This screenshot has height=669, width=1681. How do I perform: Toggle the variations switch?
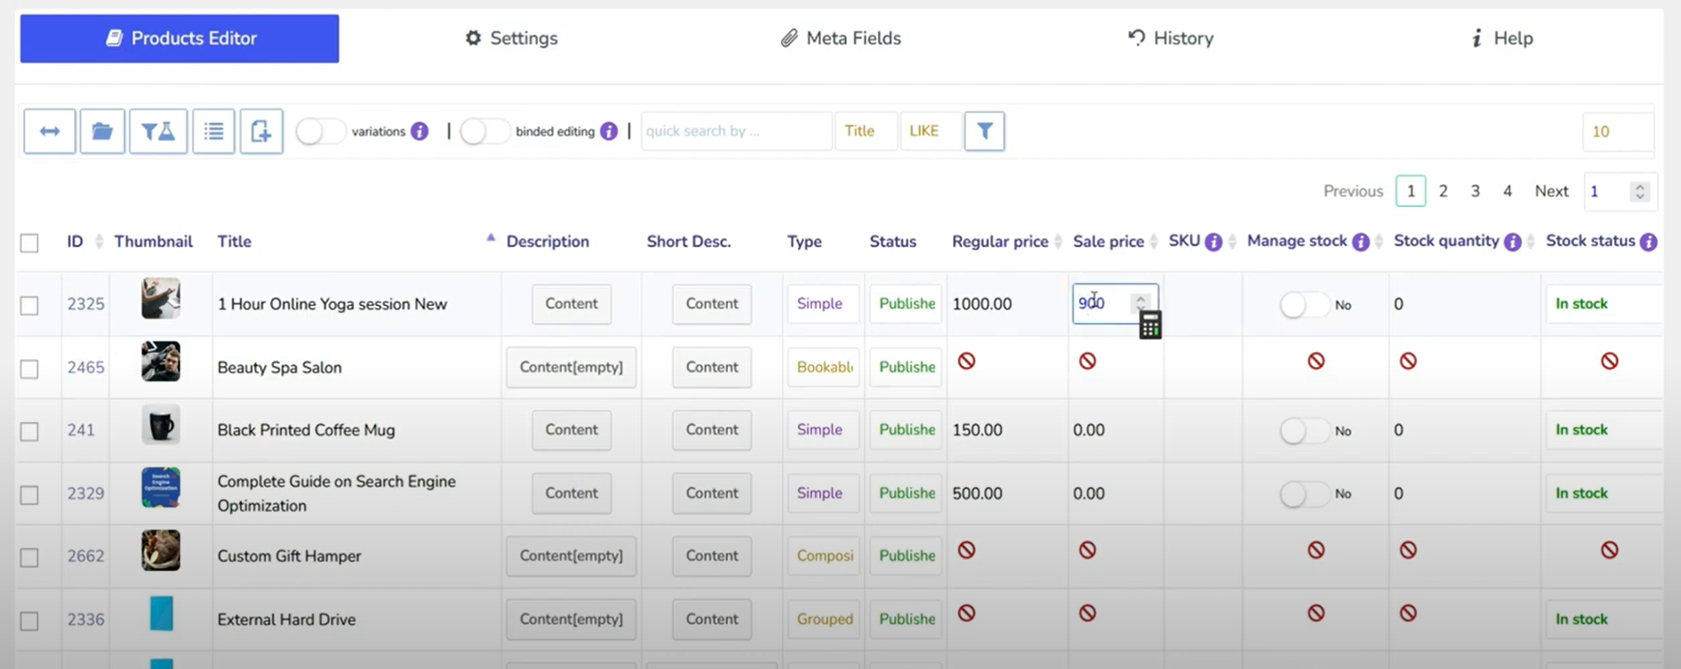tap(320, 131)
